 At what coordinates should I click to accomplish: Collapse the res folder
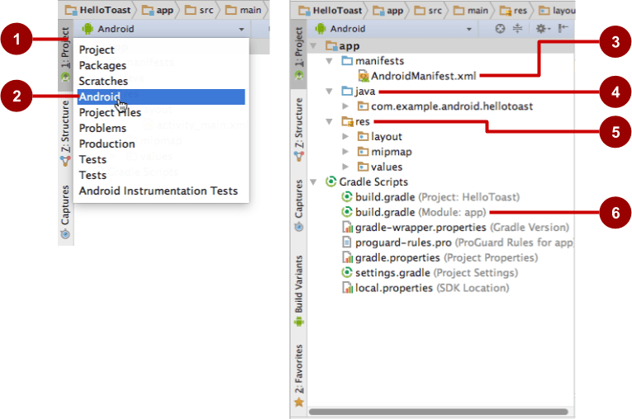tap(330, 121)
